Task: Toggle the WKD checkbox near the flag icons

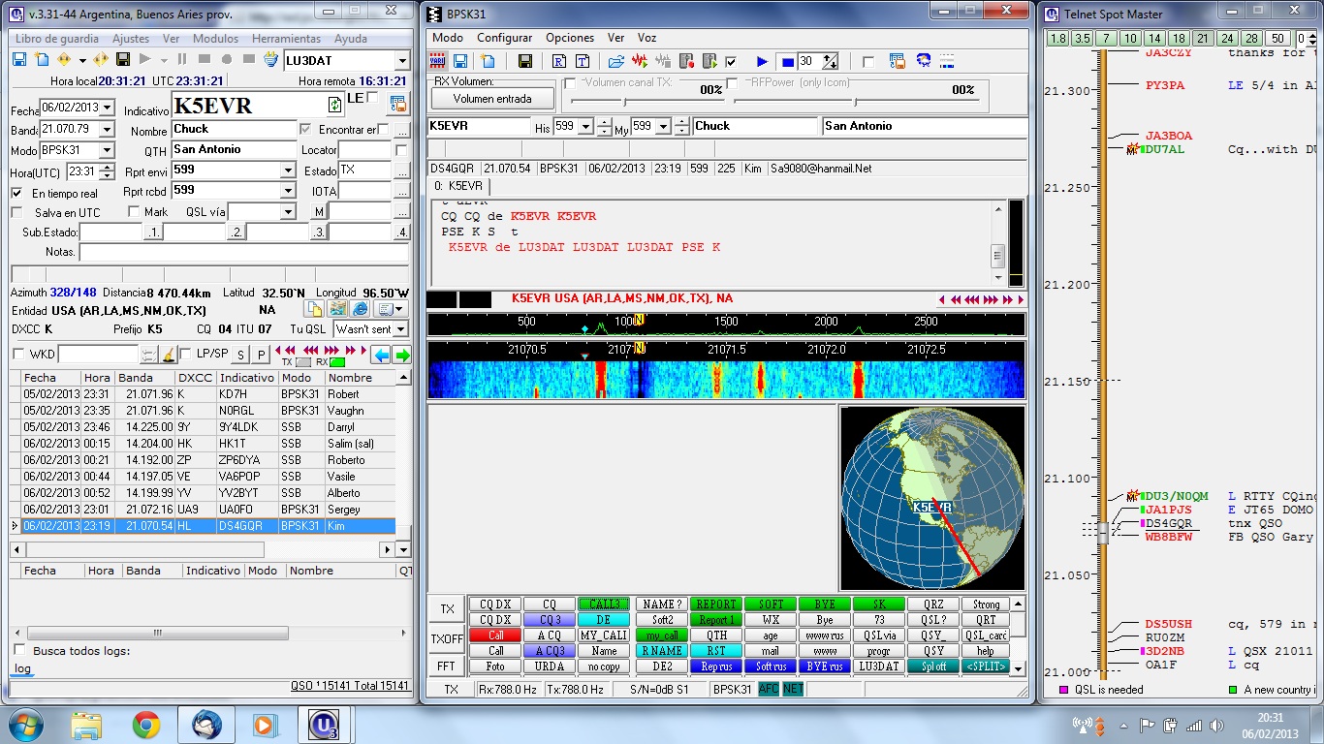Action: tap(17, 355)
